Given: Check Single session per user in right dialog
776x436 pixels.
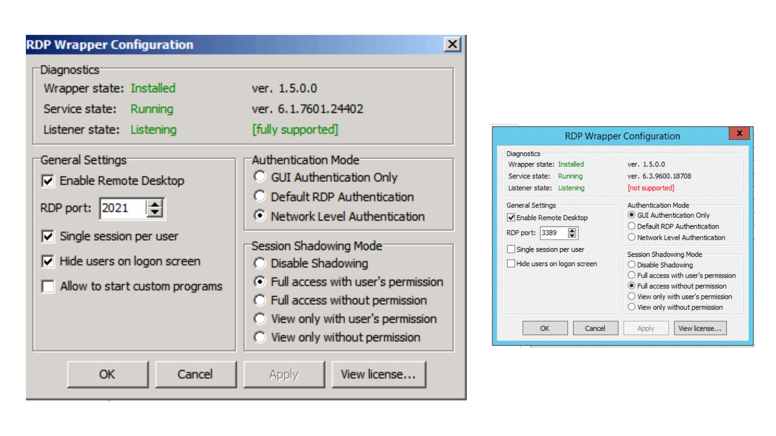Looking at the screenshot, I should (x=512, y=249).
